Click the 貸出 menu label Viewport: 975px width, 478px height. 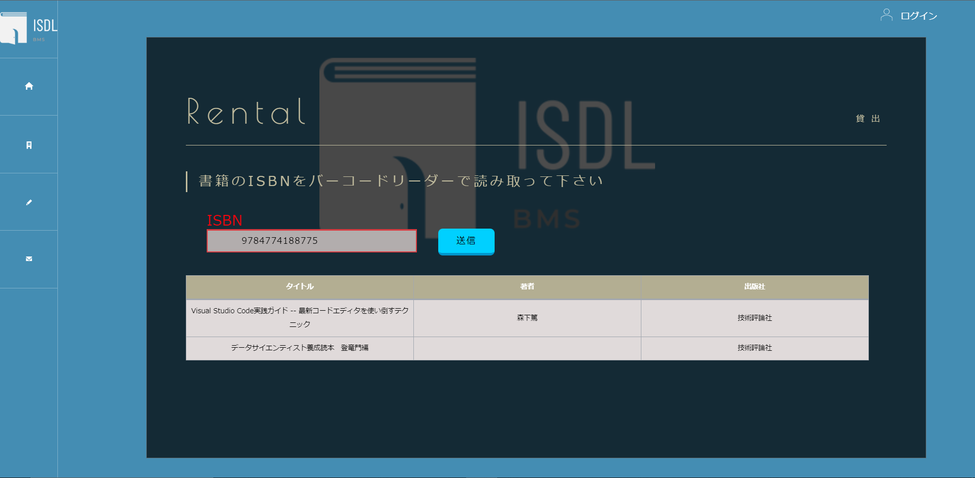click(867, 118)
